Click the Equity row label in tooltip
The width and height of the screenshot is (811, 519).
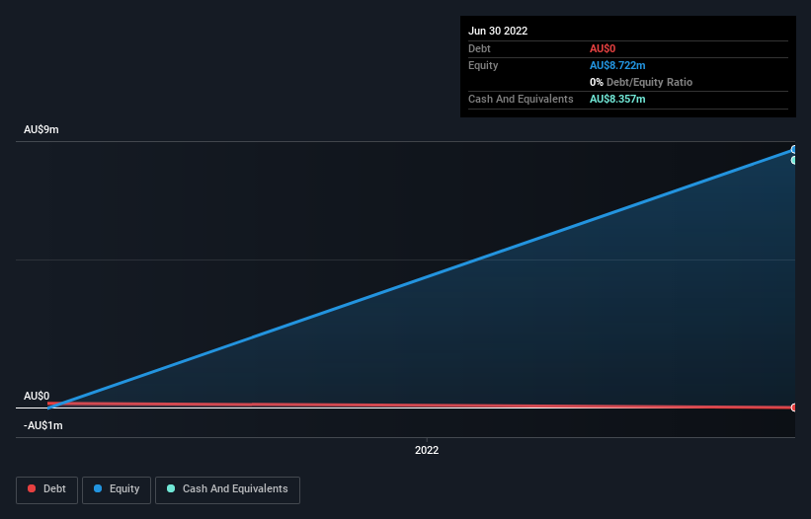point(483,65)
